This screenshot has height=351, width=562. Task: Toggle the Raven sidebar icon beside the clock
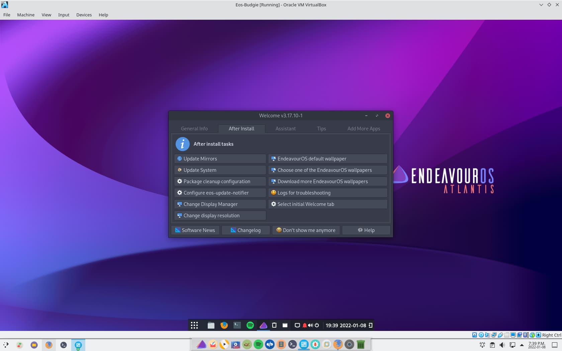coord(370,325)
